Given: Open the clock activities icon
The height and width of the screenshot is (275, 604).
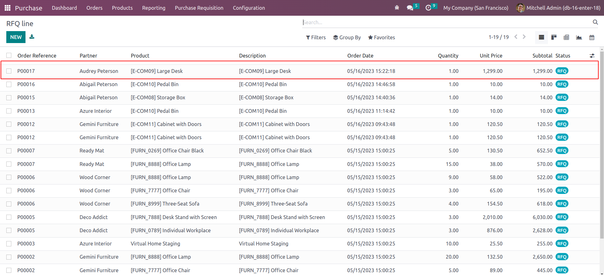Looking at the screenshot, I should 428,8.
